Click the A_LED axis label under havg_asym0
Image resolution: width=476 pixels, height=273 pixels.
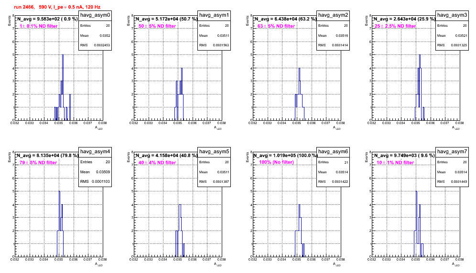click(x=99, y=128)
